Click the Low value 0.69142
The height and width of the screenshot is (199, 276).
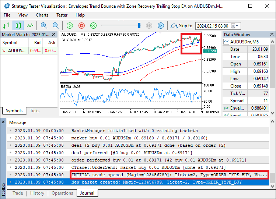[x=261, y=79]
